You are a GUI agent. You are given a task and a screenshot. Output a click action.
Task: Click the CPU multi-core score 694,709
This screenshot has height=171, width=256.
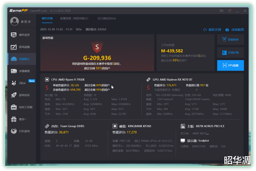click(76, 89)
